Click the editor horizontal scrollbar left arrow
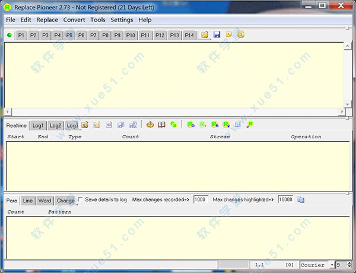The width and height of the screenshot is (356, 273). (x=8, y=112)
